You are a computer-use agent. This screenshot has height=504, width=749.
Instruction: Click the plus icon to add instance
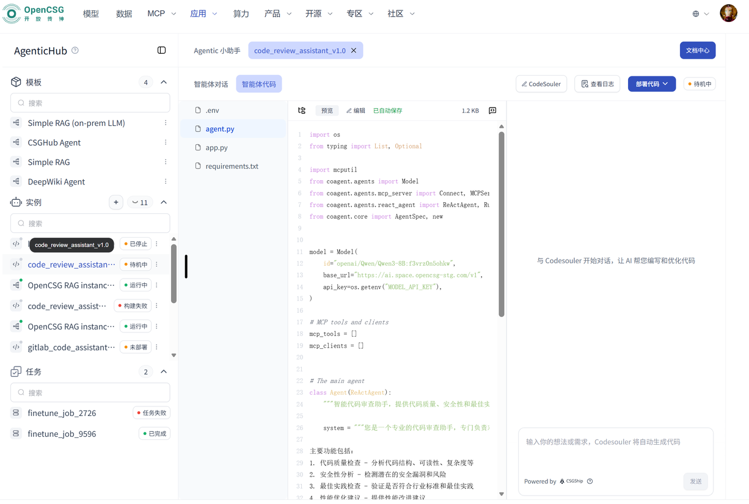[x=115, y=202]
